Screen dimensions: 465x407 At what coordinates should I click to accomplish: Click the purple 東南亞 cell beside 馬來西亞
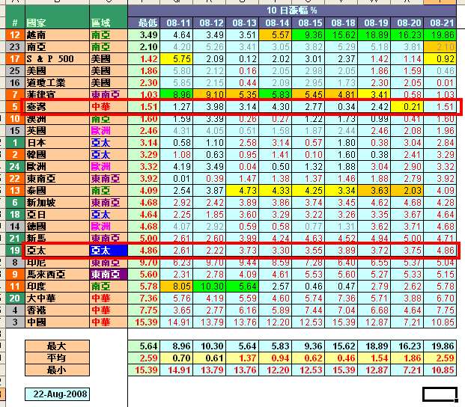click(108, 275)
